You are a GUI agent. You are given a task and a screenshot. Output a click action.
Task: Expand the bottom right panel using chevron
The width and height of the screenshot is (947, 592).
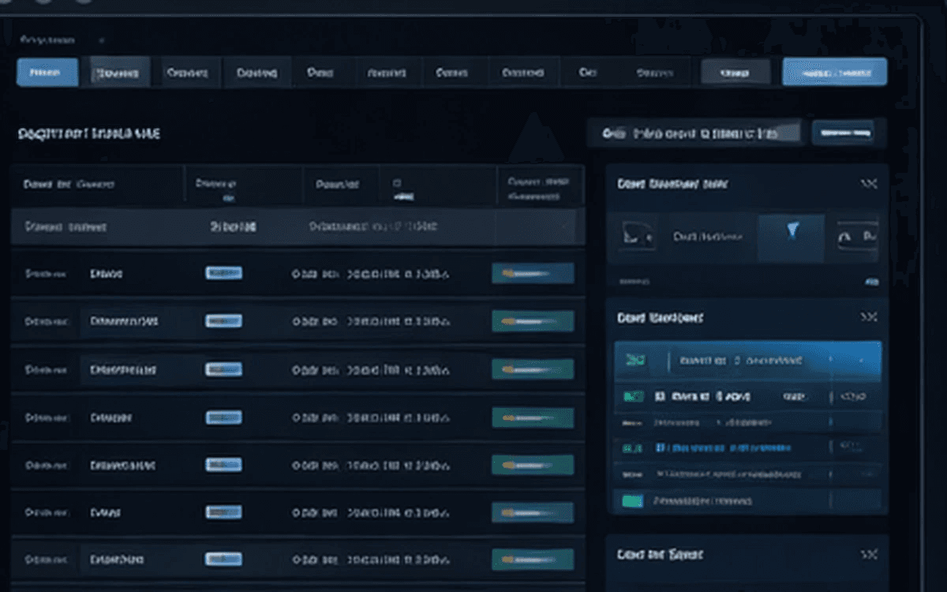click(x=869, y=554)
